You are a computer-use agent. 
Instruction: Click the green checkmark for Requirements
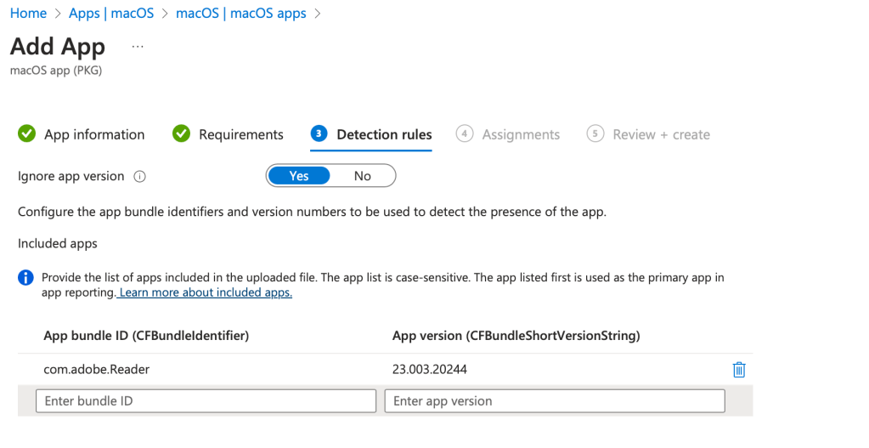coord(181,134)
